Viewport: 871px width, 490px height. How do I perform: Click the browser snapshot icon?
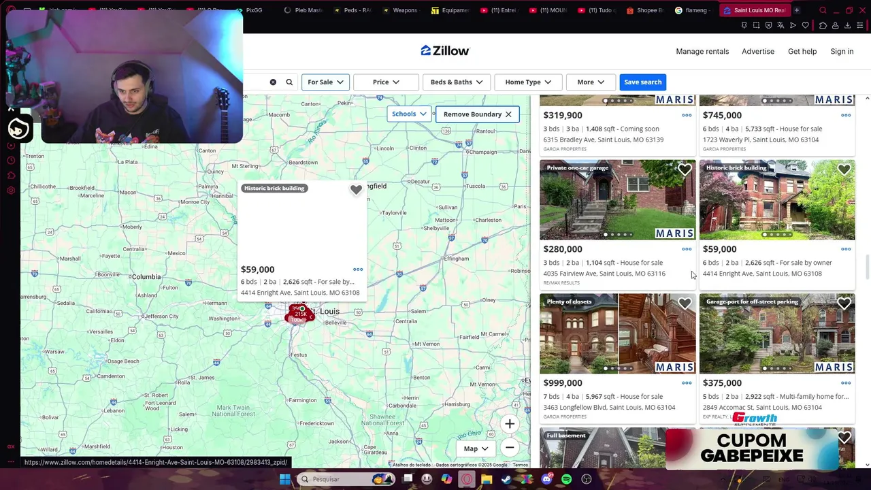[756, 26]
